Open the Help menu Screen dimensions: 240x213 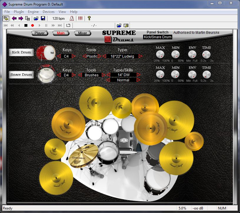coord(73,12)
